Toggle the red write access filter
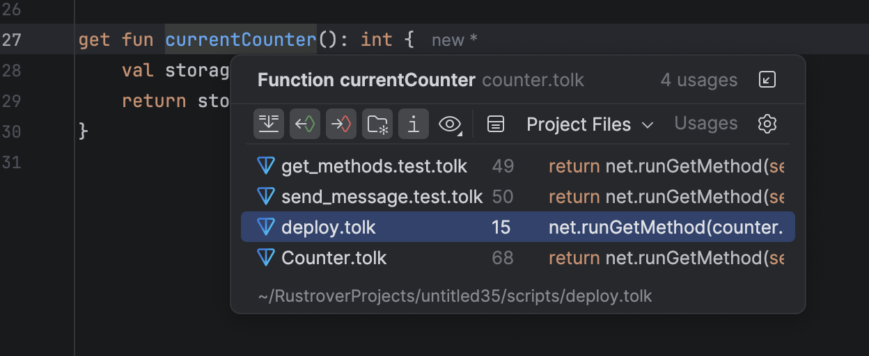 [341, 124]
